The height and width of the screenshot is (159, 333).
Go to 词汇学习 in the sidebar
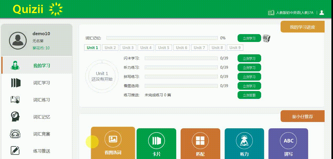(37, 83)
